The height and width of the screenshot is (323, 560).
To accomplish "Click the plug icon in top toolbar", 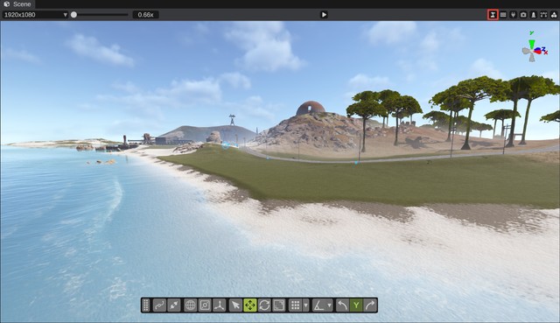I will click(514, 15).
